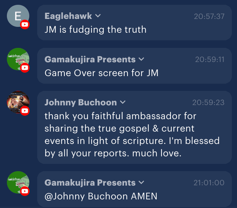Open Eaglehawk's gray E avatar
Viewport: 237px width, 208px height.
18,16
